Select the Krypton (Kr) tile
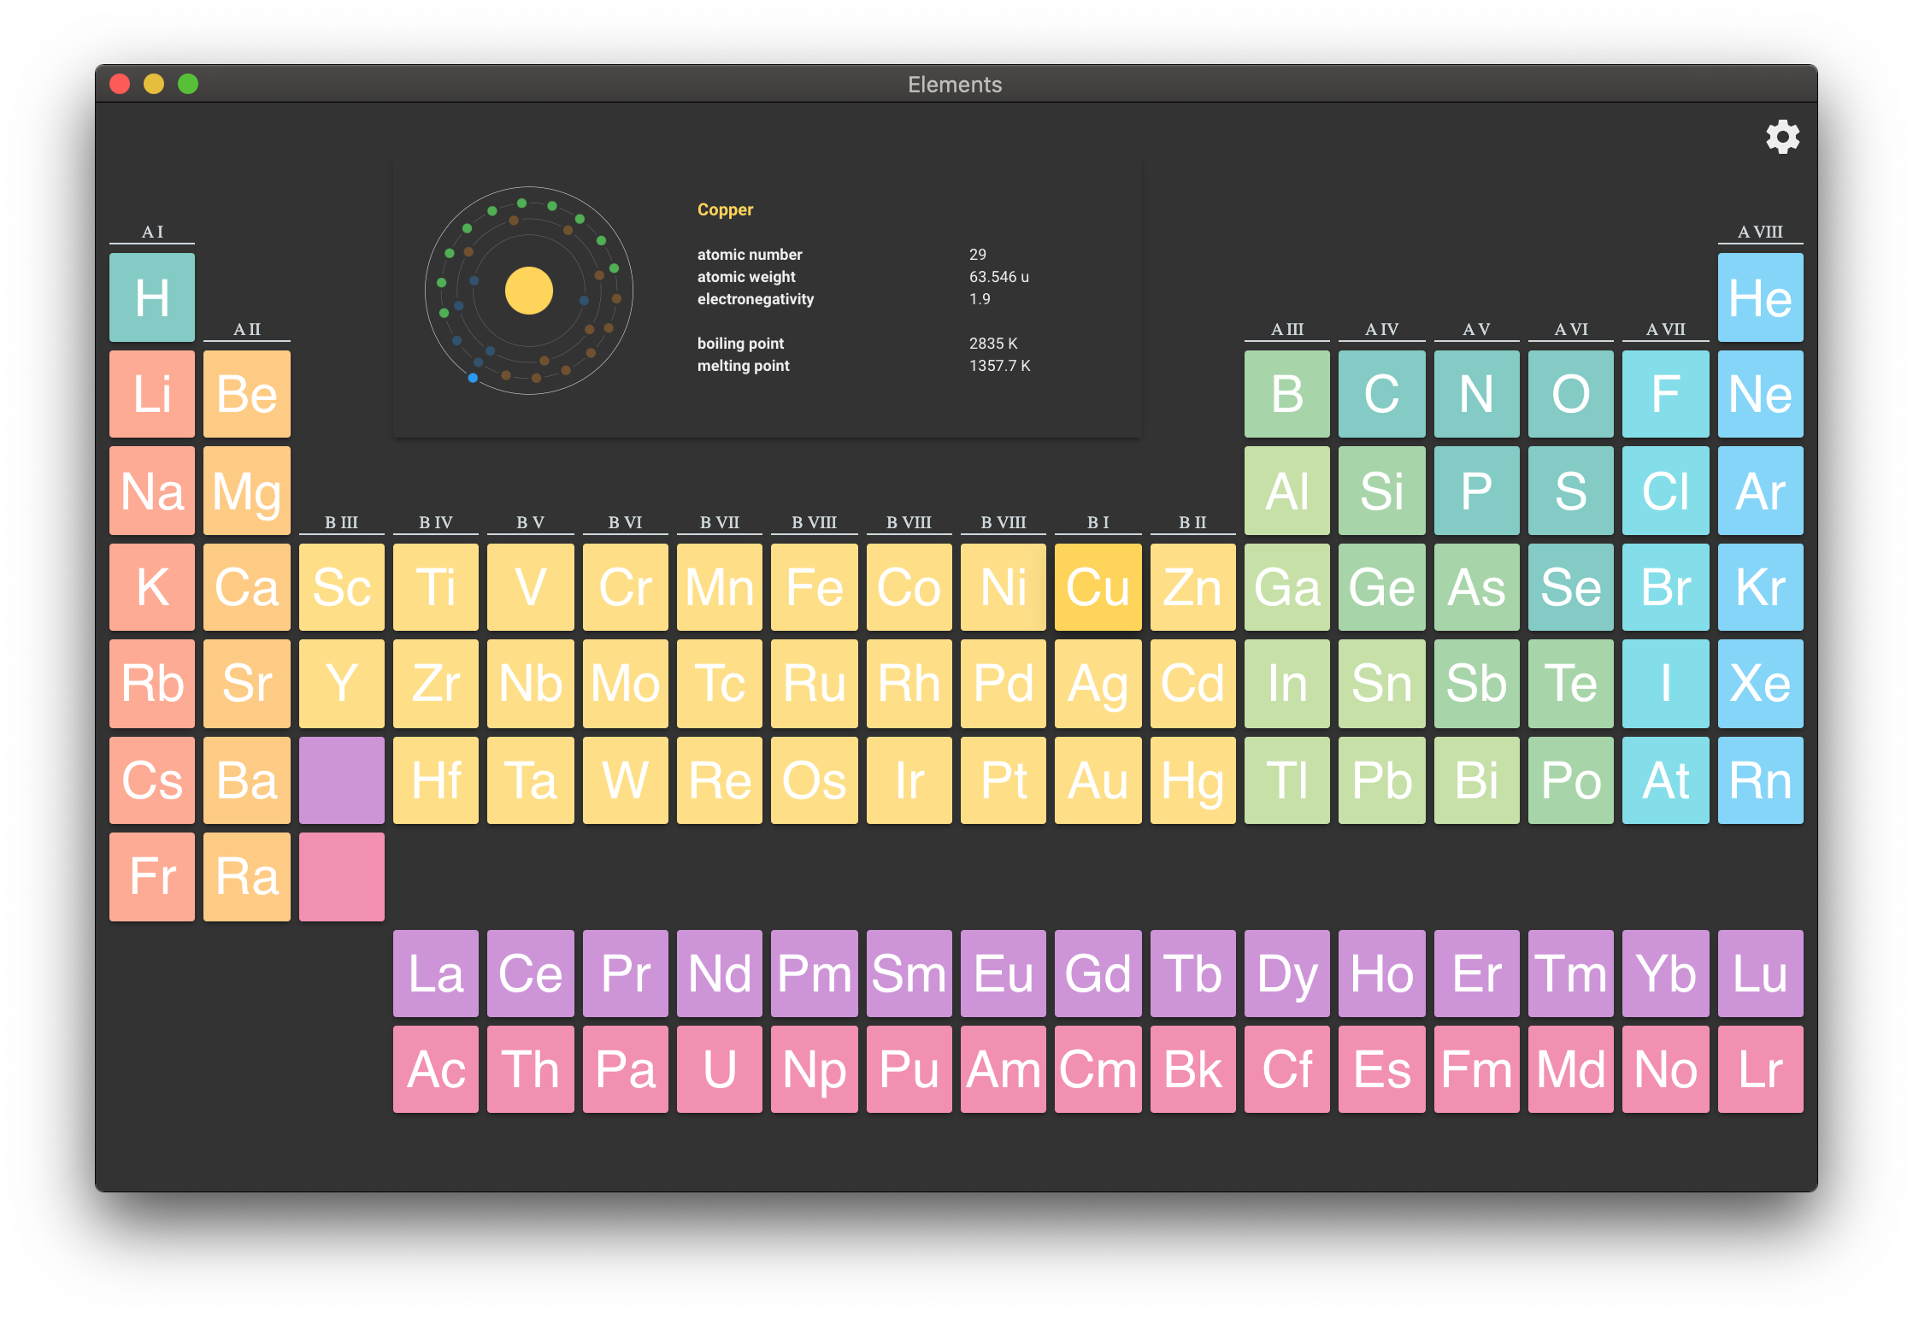Image resolution: width=1913 pixels, height=1318 pixels. (x=1760, y=587)
